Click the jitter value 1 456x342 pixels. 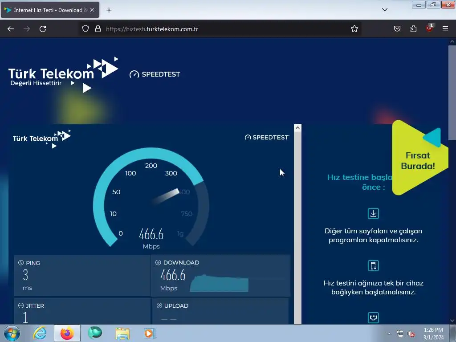pyautogui.click(x=25, y=317)
